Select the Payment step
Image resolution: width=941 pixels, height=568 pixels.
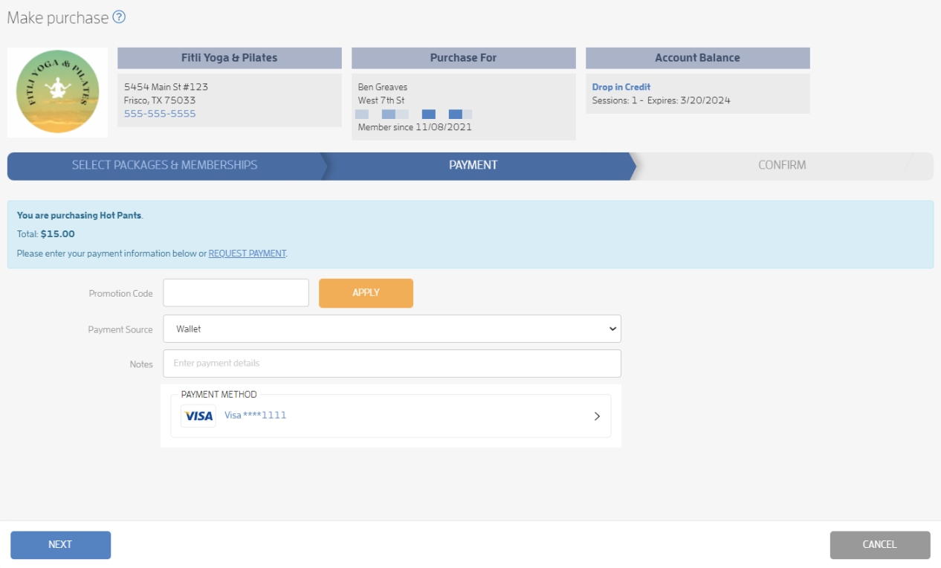[473, 165]
